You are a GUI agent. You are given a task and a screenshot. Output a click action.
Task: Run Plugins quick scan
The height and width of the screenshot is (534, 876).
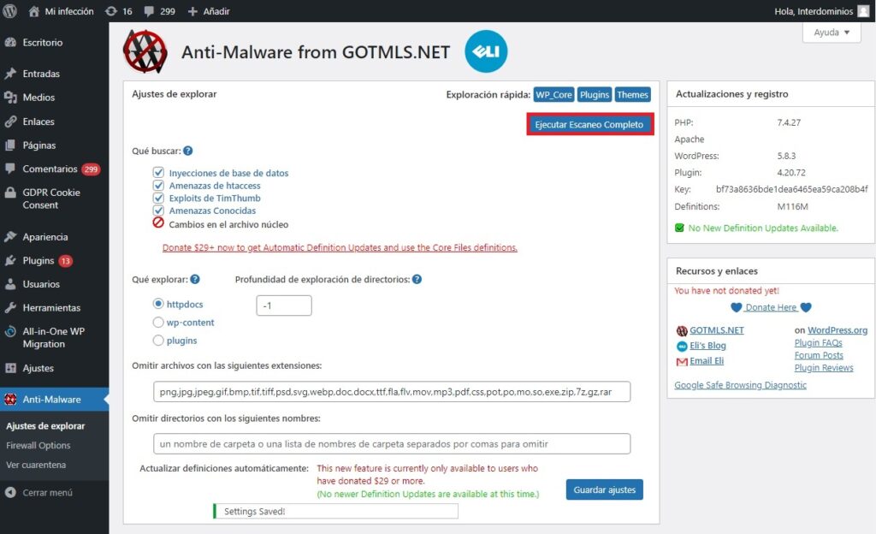pos(595,95)
